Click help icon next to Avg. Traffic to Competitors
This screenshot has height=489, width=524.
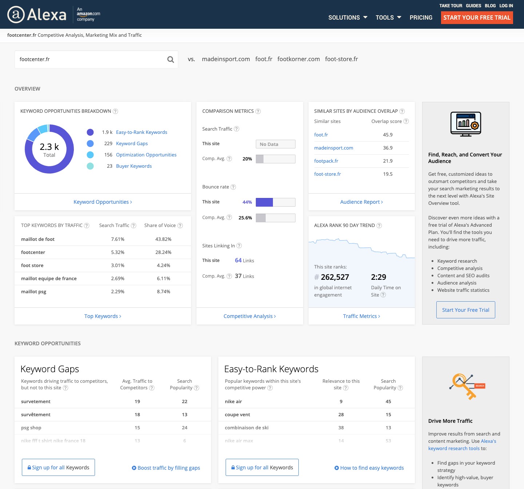pos(152,388)
